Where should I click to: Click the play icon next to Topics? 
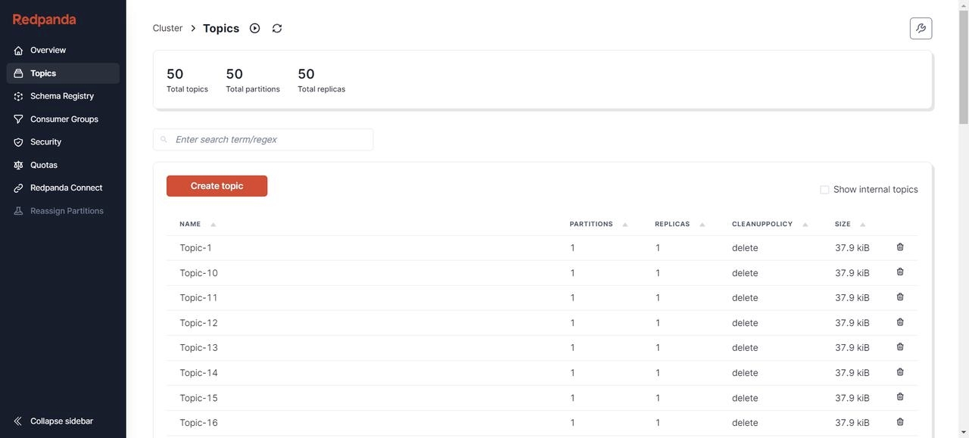pos(255,28)
